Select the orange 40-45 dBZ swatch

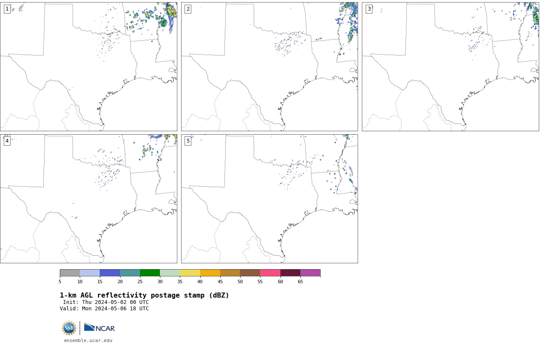click(210, 273)
